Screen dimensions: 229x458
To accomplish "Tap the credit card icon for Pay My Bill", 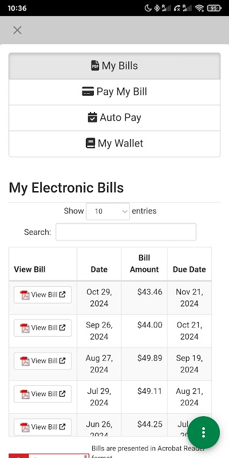I will 88,92.
